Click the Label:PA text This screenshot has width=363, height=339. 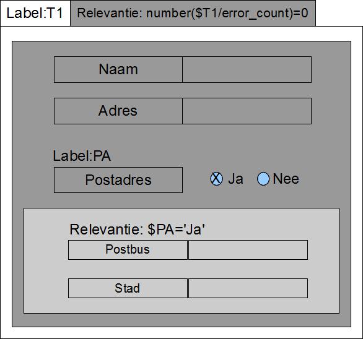82,156
